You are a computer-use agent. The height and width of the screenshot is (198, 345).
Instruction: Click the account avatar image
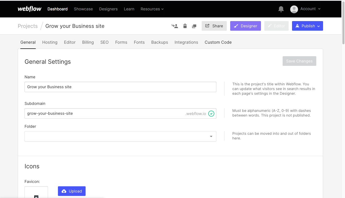click(294, 9)
